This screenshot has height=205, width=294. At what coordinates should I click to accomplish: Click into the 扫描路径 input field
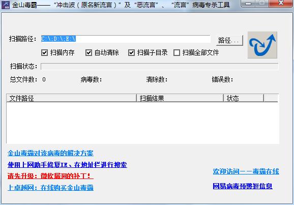126,39
